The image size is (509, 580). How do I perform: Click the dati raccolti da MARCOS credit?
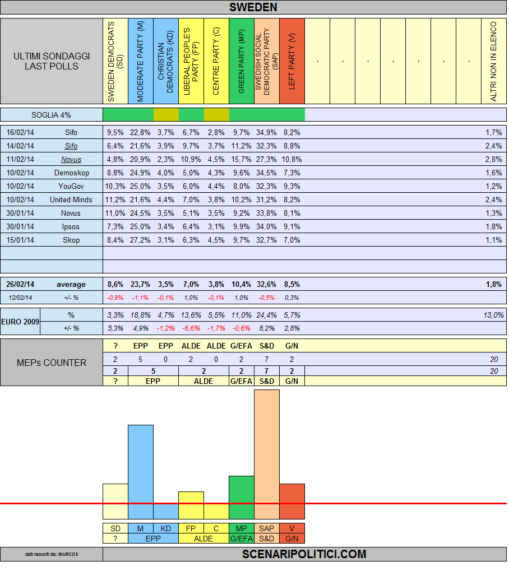52,554
